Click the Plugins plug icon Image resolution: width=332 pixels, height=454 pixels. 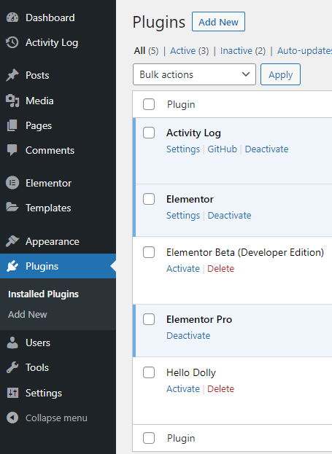pos(12,266)
